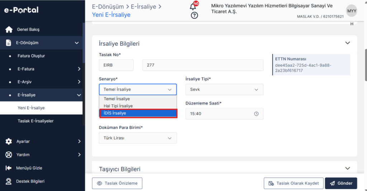367x191 pixels.
Task: Click Menüyü Gizle menu item
Action: pyautogui.click(x=29, y=168)
